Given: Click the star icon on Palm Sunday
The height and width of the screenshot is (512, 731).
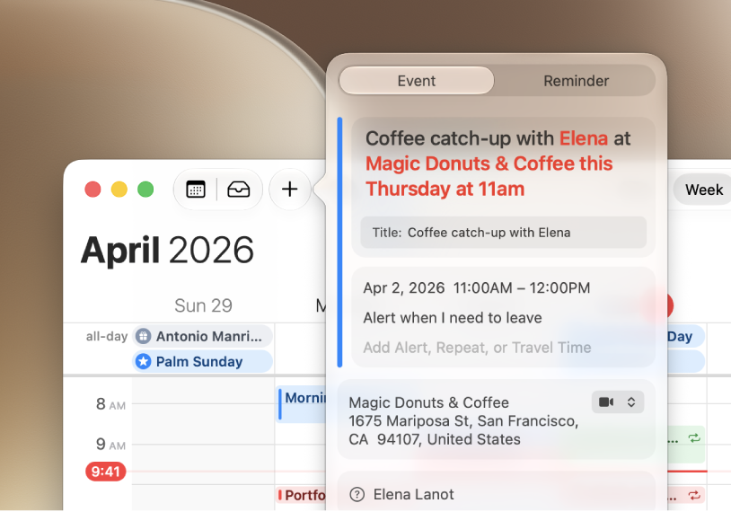Looking at the screenshot, I should 143,361.
